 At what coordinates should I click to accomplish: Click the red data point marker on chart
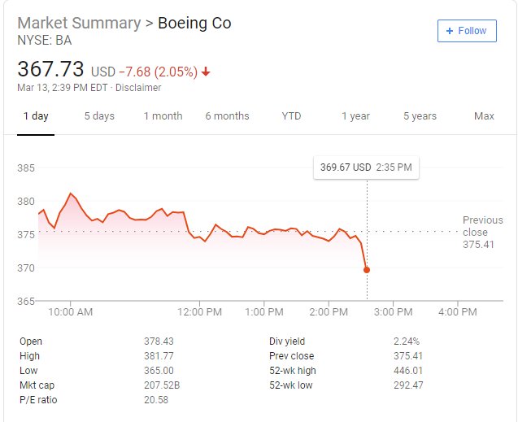tap(367, 270)
